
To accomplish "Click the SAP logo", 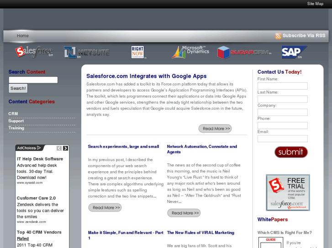I will click(294, 52).
